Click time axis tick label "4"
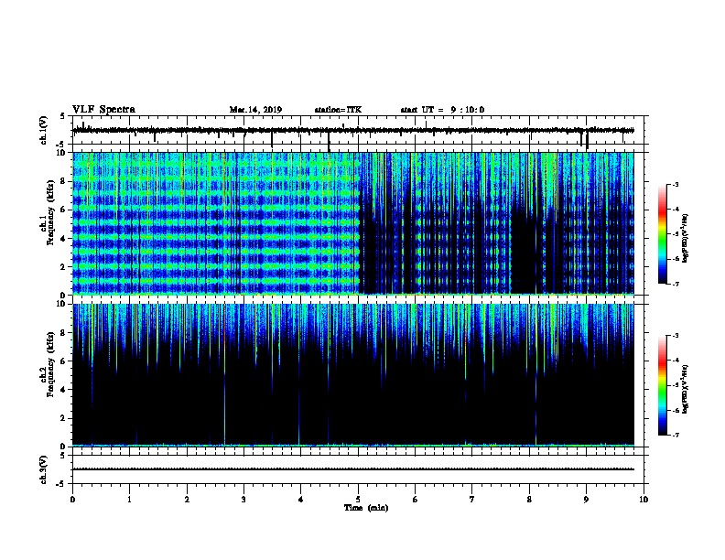Viewport: 725px width, 560px height. [x=300, y=499]
